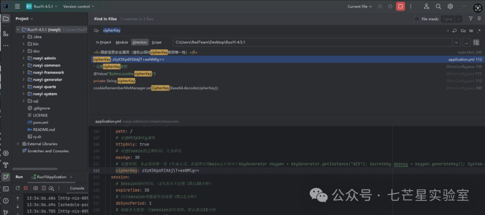Click the camera thread dump icon
Image resolution: width=485 pixels, height=215 pixels.
(35, 188)
